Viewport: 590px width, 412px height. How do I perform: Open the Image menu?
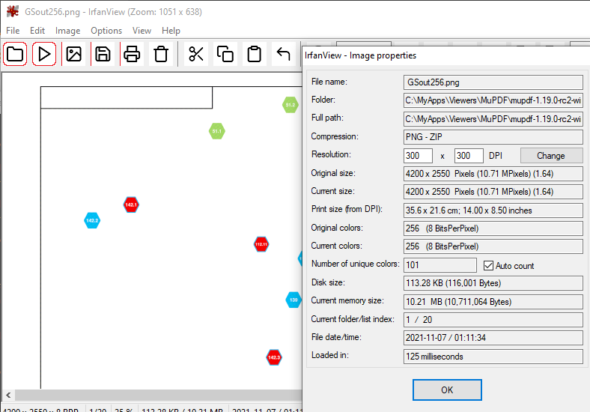point(67,31)
